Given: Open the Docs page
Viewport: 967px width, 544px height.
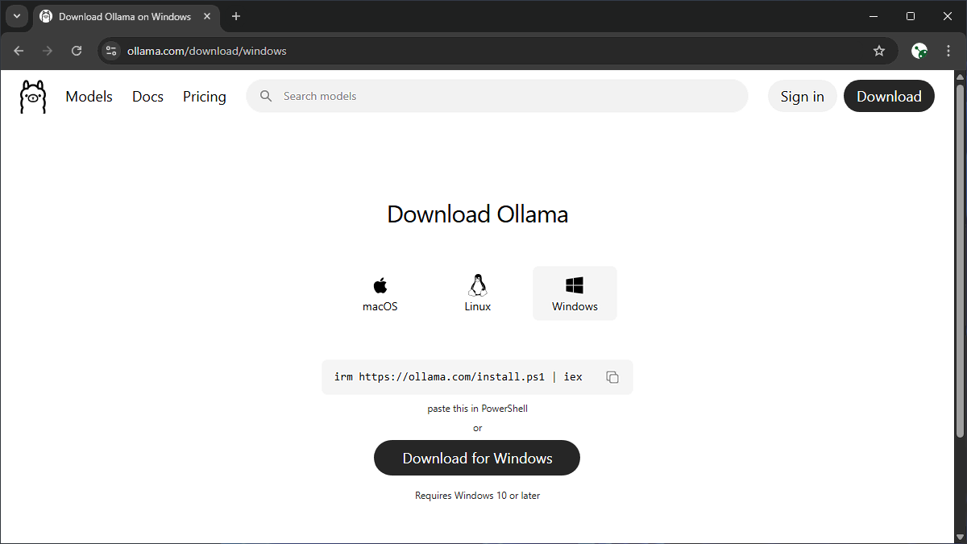Looking at the screenshot, I should tap(147, 97).
